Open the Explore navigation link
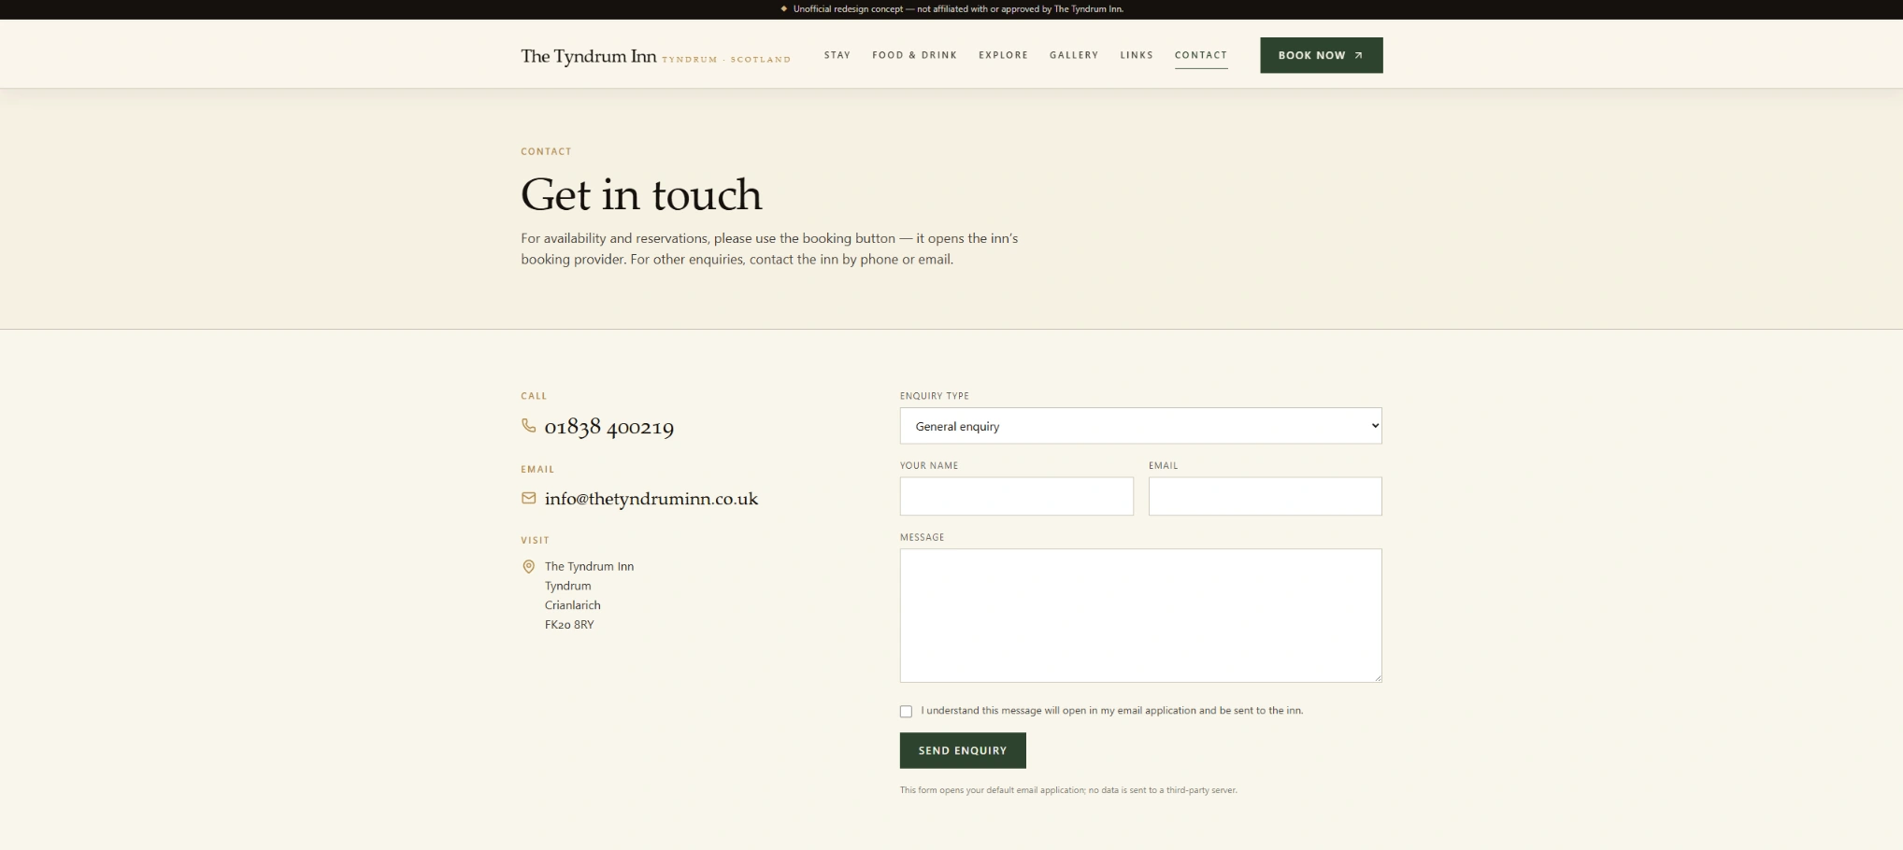The width and height of the screenshot is (1903, 850). [x=1003, y=55]
